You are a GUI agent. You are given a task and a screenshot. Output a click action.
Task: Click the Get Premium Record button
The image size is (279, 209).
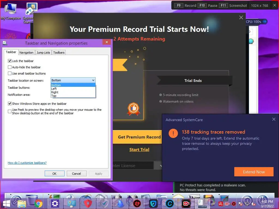coord(137,137)
